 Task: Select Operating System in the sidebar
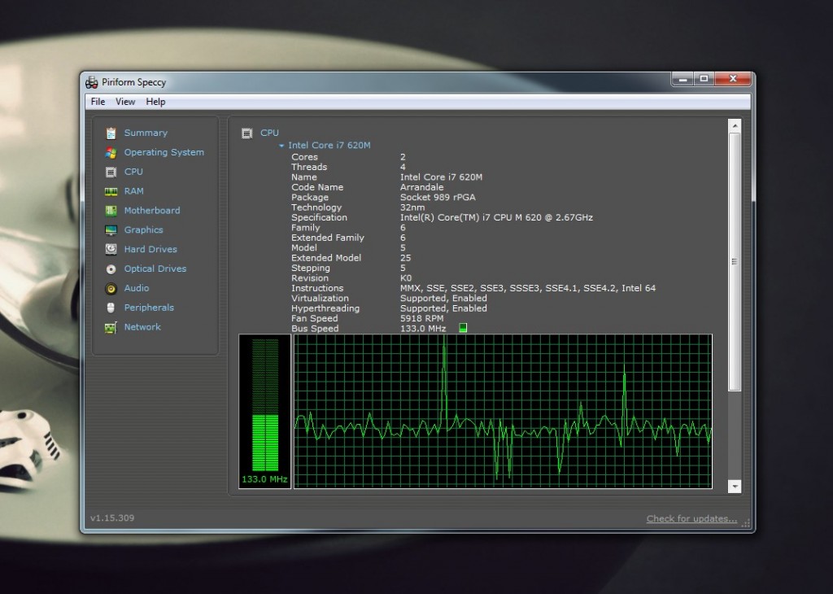(x=164, y=152)
